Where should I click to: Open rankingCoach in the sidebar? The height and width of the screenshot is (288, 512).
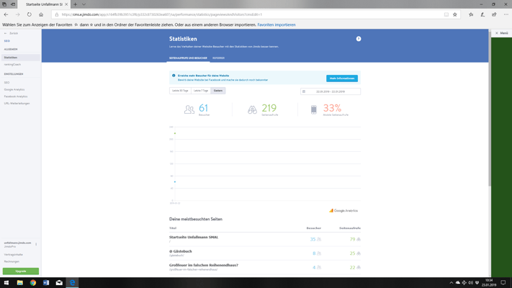tap(12, 65)
